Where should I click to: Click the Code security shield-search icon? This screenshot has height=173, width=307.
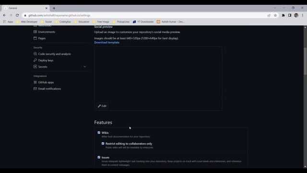(35, 54)
